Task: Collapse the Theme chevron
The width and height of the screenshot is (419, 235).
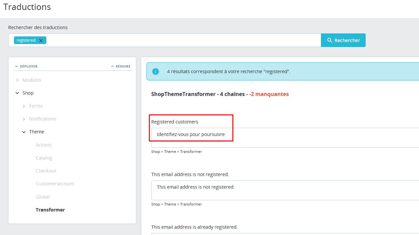Action: pyautogui.click(x=24, y=132)
